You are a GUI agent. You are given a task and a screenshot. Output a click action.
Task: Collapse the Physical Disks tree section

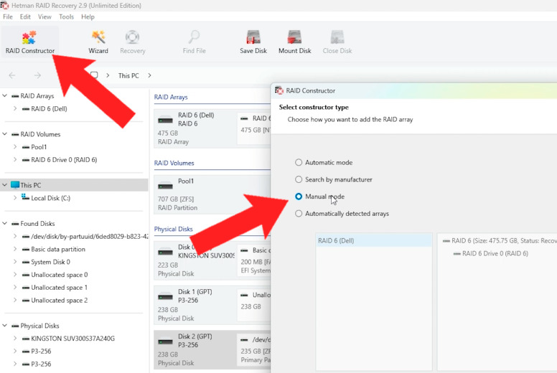[4, 326]
